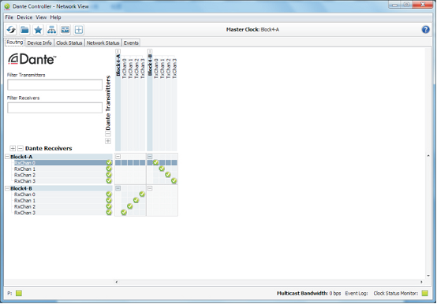Click the Dante Controller title bar app icon
Viewport: 437px width, 304px height.
pos(7,6)
